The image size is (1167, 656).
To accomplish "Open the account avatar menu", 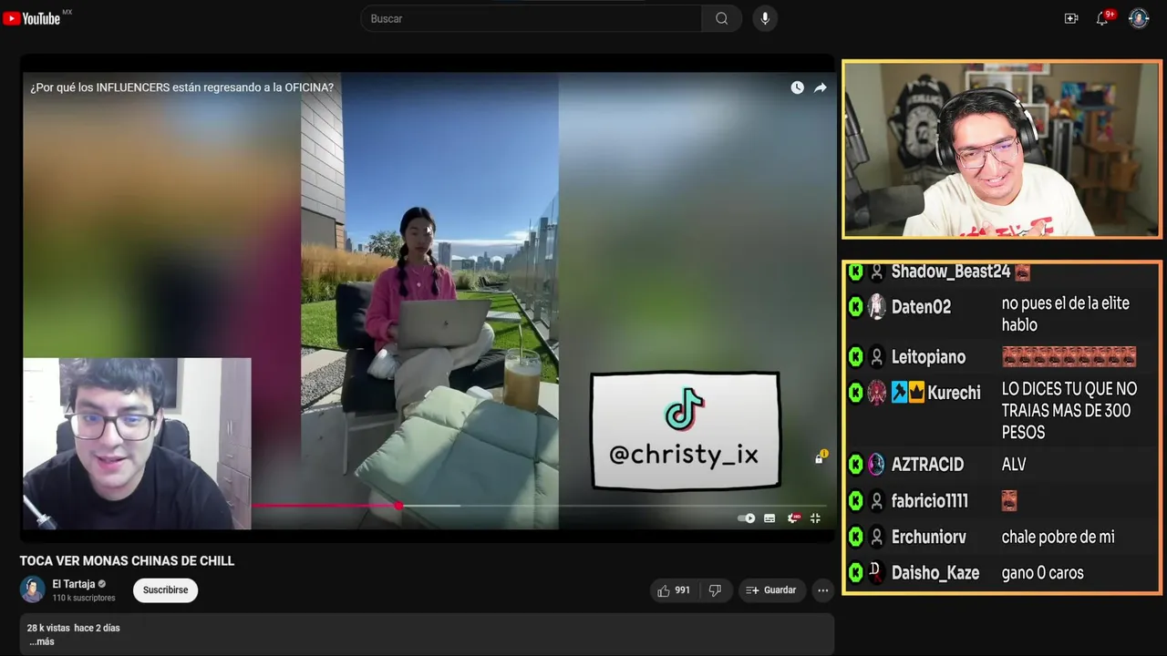I will 1139,18.
